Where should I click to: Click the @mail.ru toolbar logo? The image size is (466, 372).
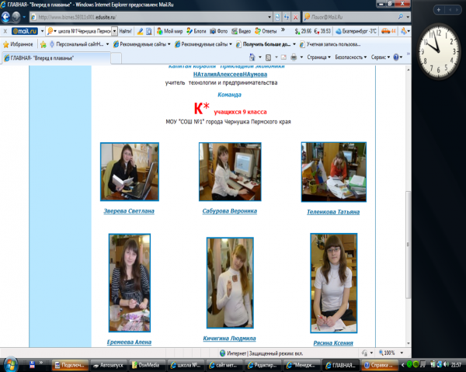25,31
